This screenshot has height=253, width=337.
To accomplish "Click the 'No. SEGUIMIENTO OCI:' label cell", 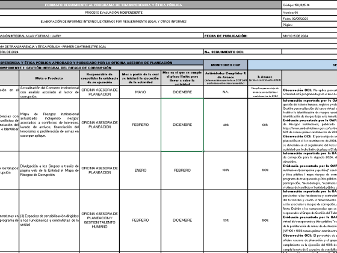I will pos(243,52).
